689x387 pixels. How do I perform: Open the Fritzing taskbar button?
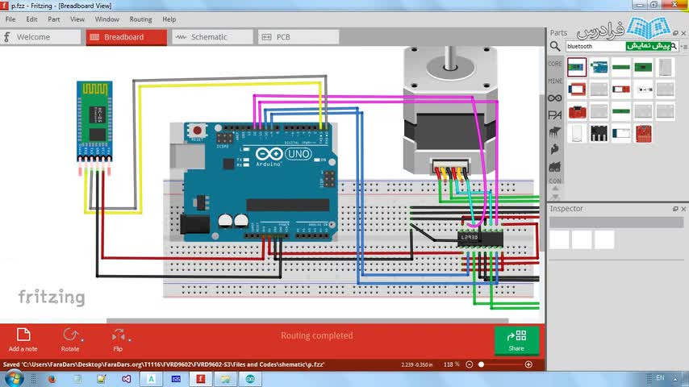tap(201, 379)
